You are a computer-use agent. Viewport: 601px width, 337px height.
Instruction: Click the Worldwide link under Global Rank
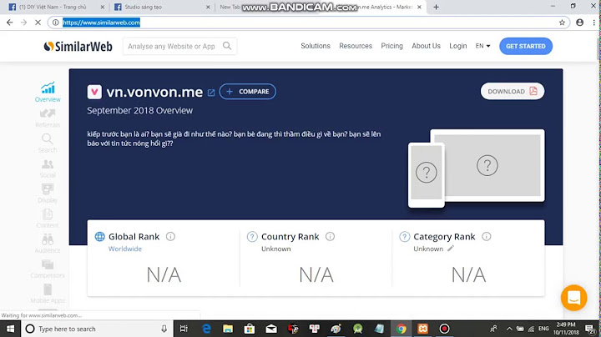(x=125, y=249)
